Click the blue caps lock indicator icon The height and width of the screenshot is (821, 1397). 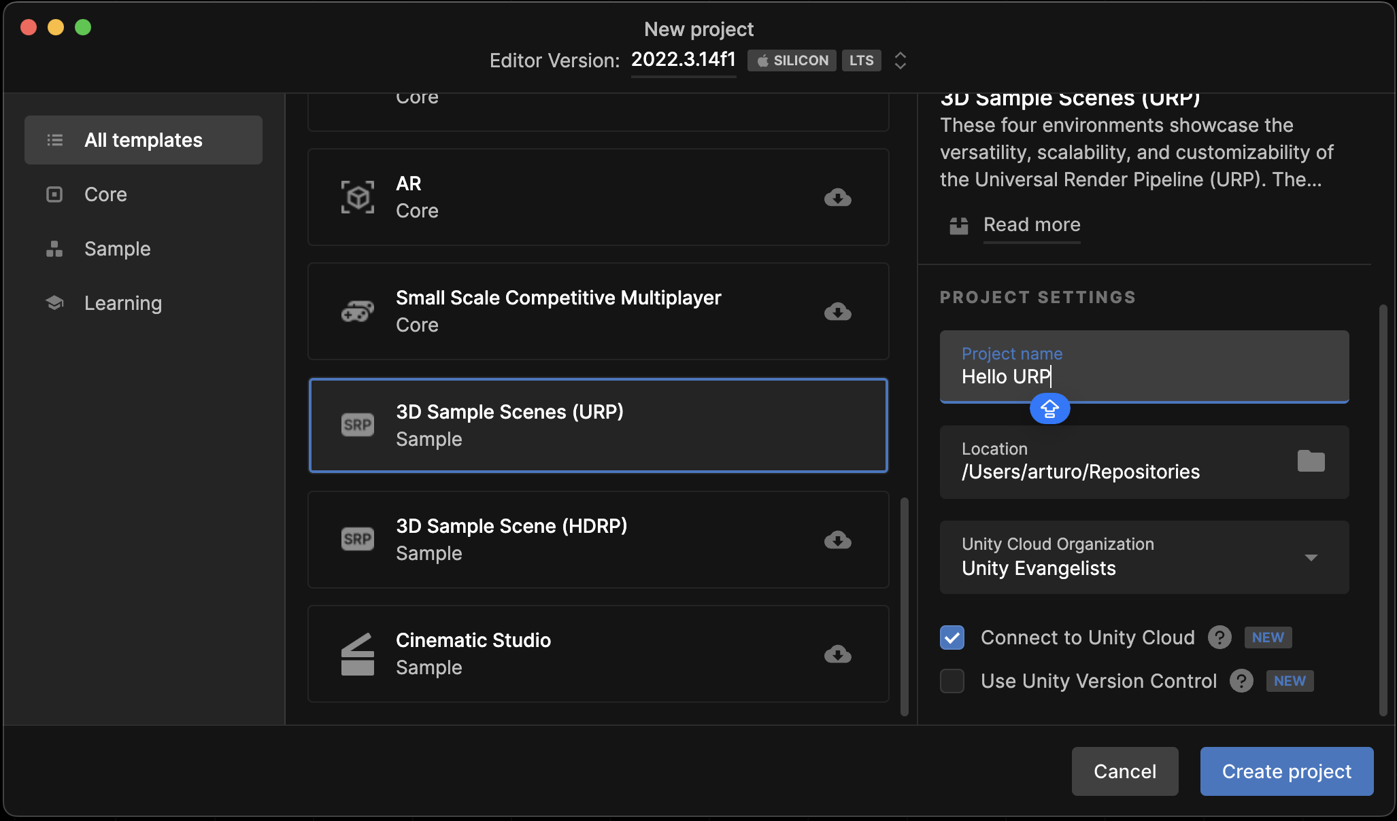point(1049,409)
